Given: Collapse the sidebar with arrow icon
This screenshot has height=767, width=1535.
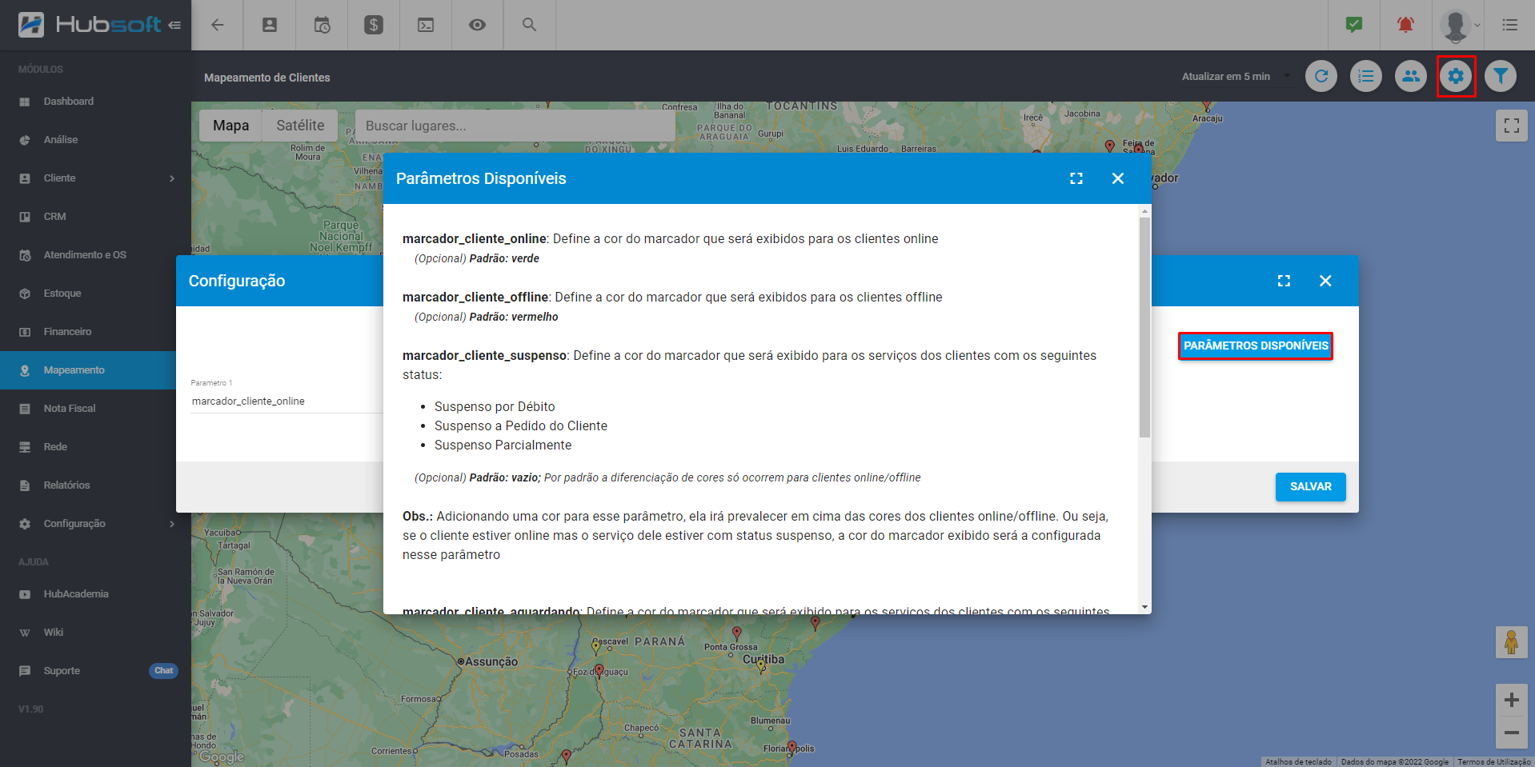Looking at the screenshot, I should [x=174, y=25].
